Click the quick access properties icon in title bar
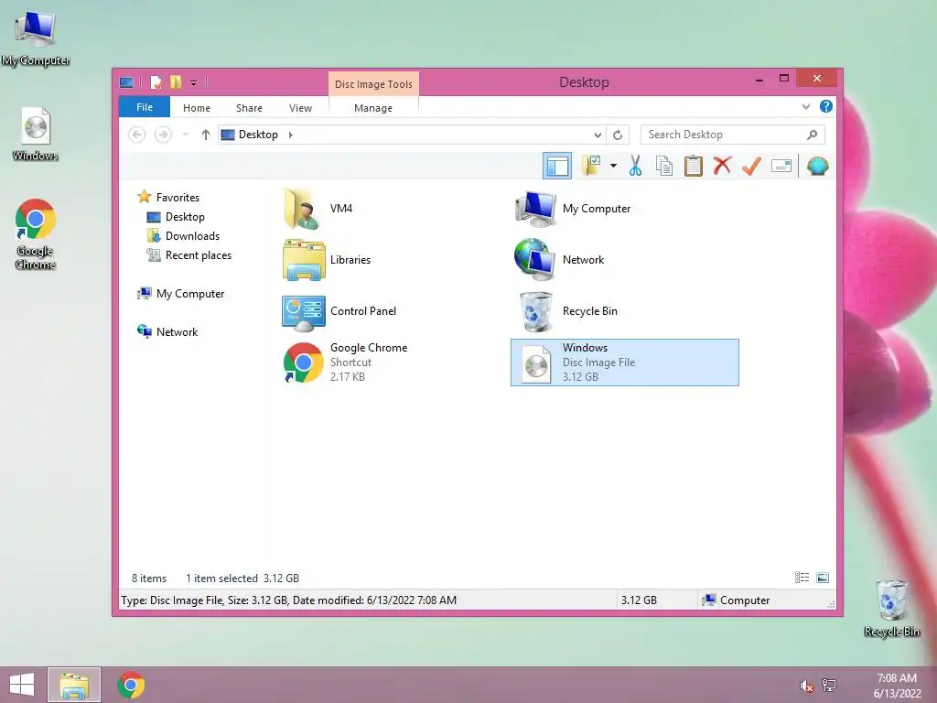937x703 pixels. (x=156, y=81)
